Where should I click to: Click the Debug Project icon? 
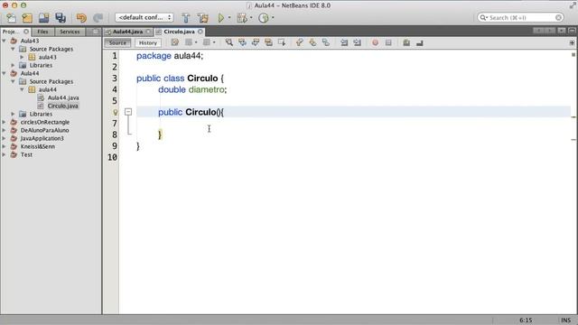242,18
